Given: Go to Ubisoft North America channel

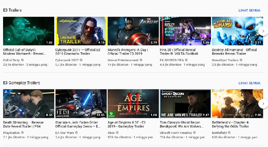Looking at the screenshot, I should [x=176, y=133].
